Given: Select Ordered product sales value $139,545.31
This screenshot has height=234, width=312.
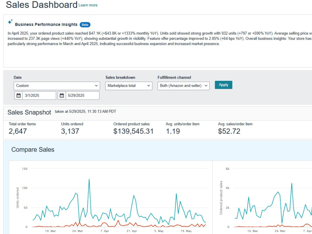Looking at the screenshot, I should click(x=133, y=131).
